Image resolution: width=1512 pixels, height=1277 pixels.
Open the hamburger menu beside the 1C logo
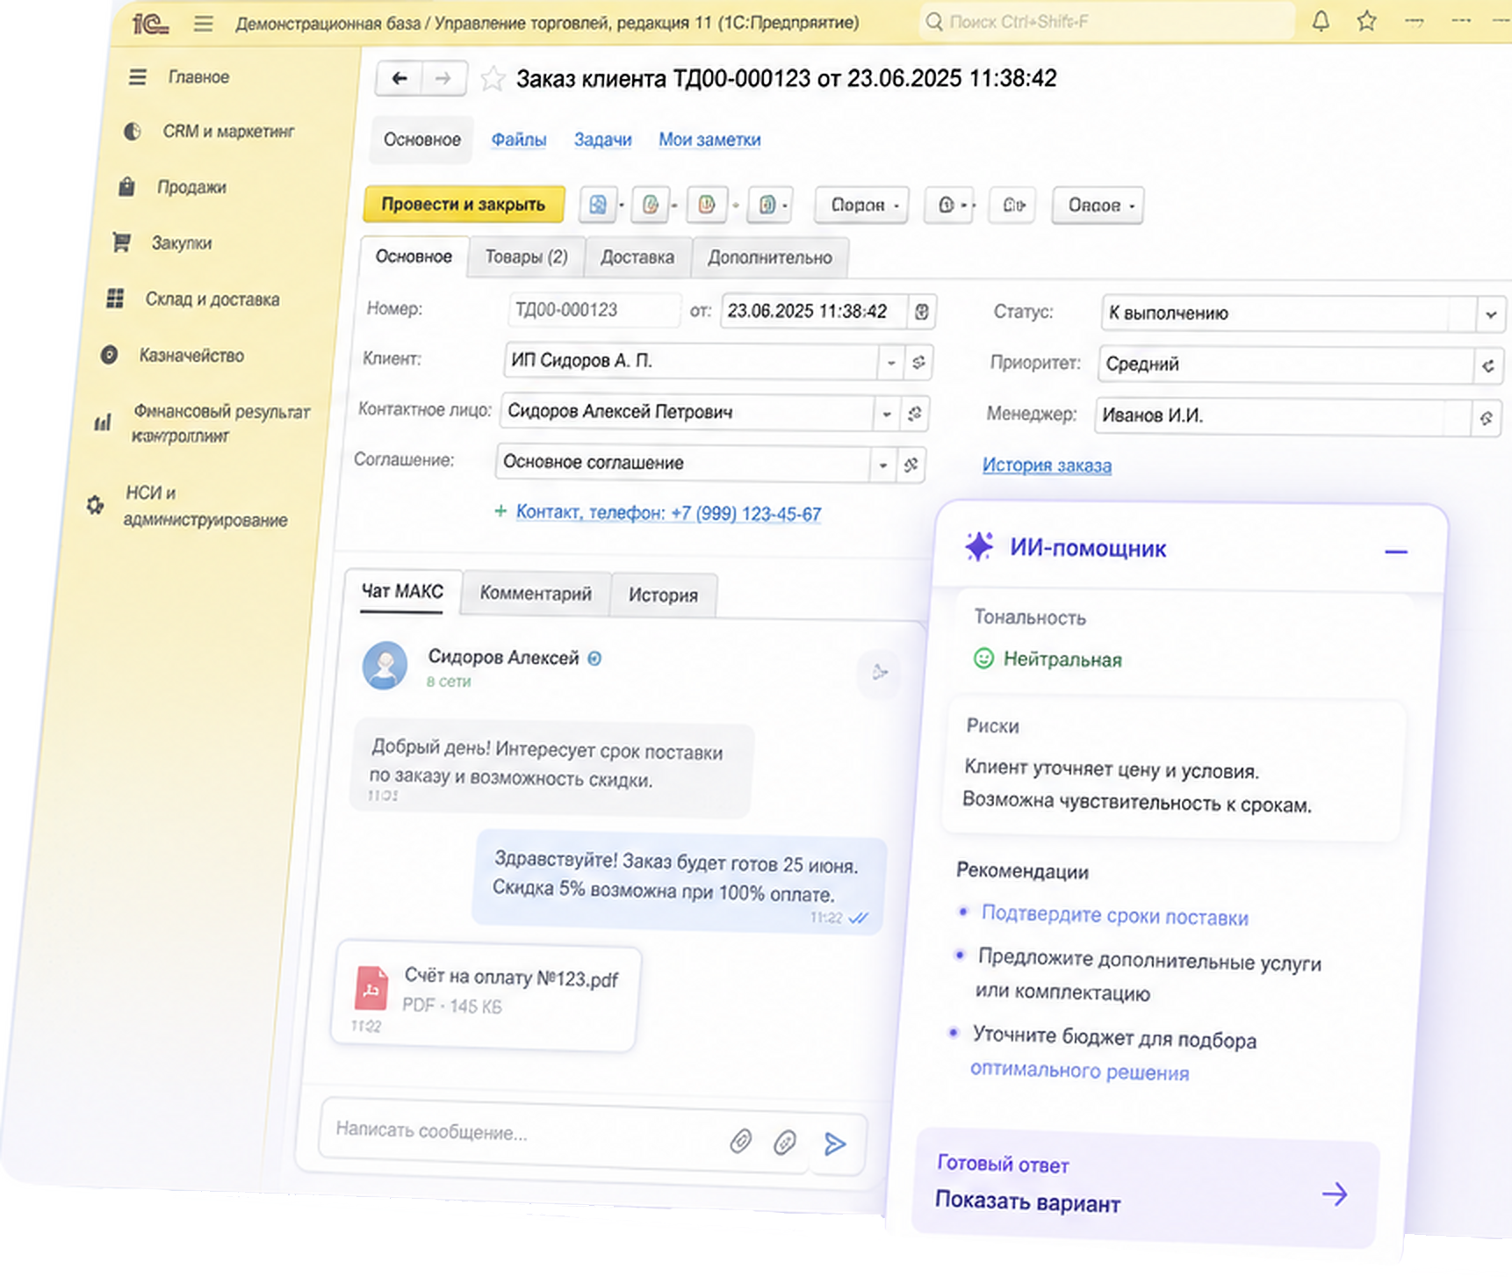(204, 23)
